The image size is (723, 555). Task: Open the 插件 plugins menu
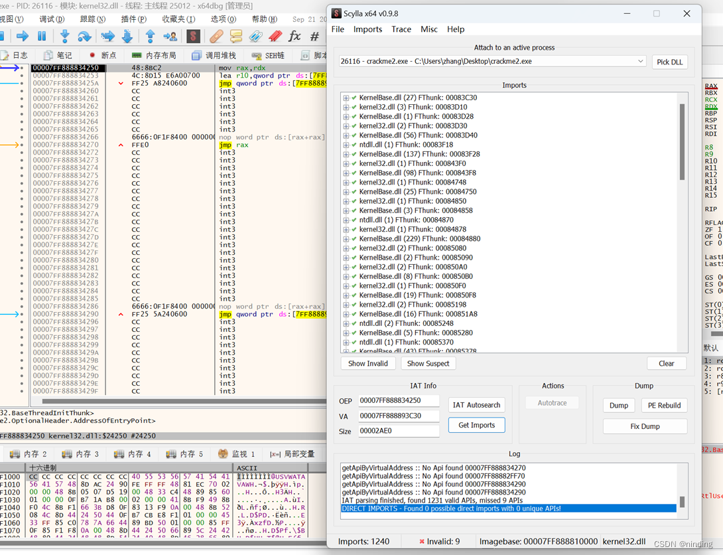coord(134,19)
